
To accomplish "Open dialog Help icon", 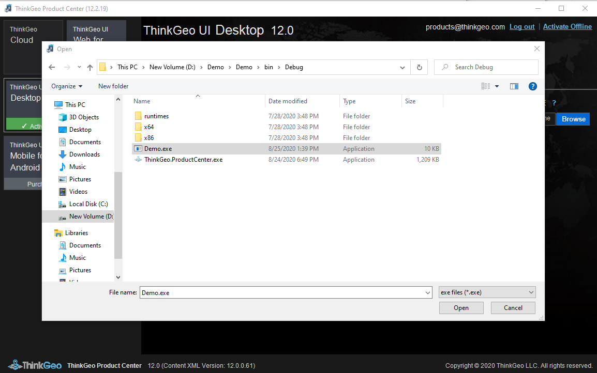I will tap(533, 86).
